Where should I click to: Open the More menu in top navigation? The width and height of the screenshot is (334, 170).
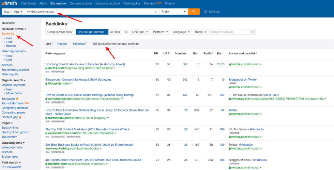(x=170, y=3)
